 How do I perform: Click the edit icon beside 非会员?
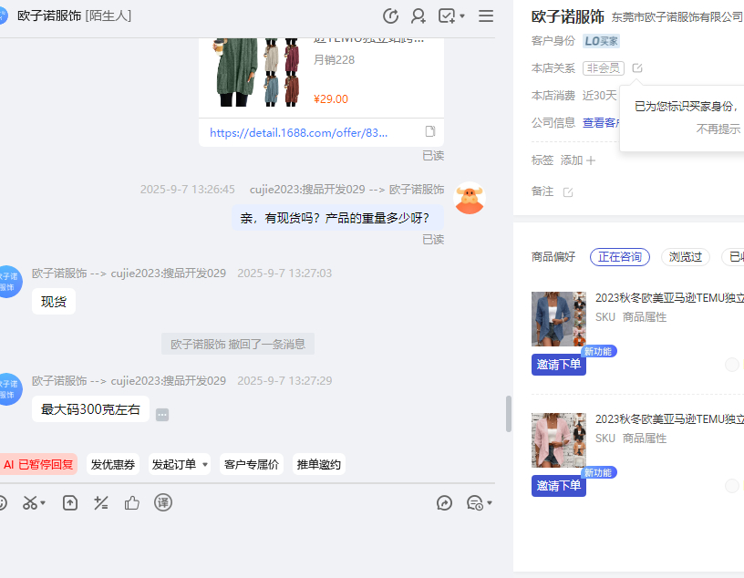click(637, 68)
